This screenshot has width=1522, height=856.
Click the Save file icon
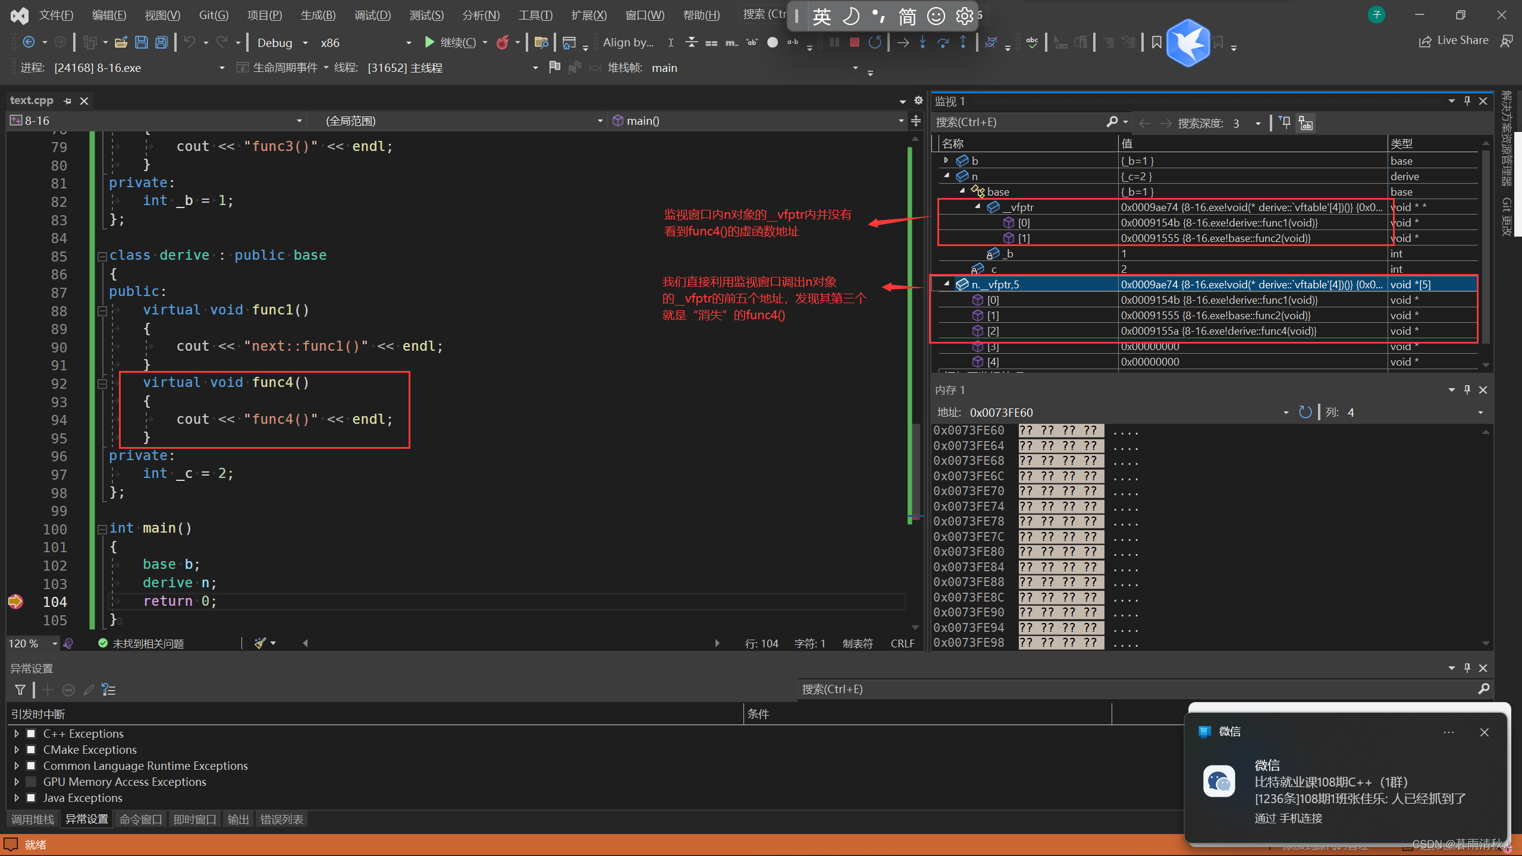point(142,42)
